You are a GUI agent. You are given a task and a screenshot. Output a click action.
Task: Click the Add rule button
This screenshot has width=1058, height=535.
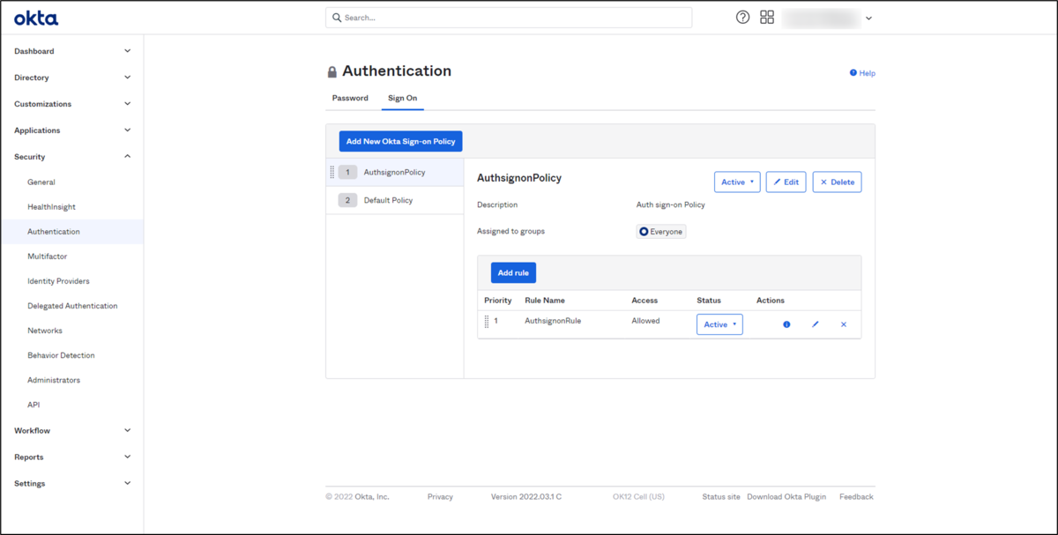tap(513, 273)
